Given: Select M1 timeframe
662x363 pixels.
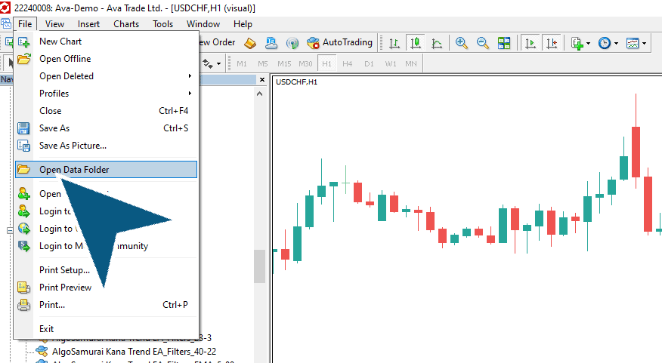Looking at the screenshot, I should click(242, 63).
